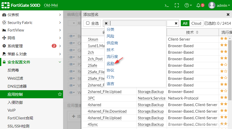Click the Old-Mei hostname link
The image size is (232, 129).
click(x=51, y=6)
